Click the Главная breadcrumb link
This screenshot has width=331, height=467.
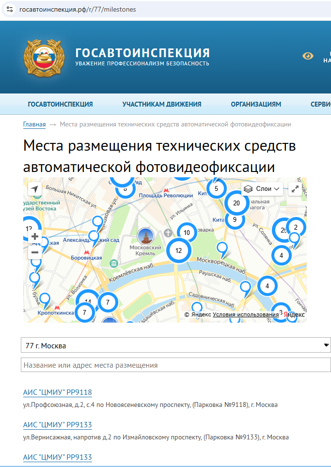[34, 125]
